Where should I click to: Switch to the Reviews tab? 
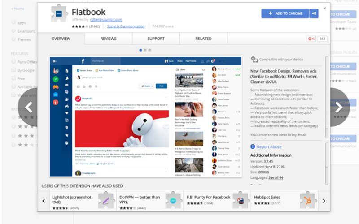coord(108,39)
